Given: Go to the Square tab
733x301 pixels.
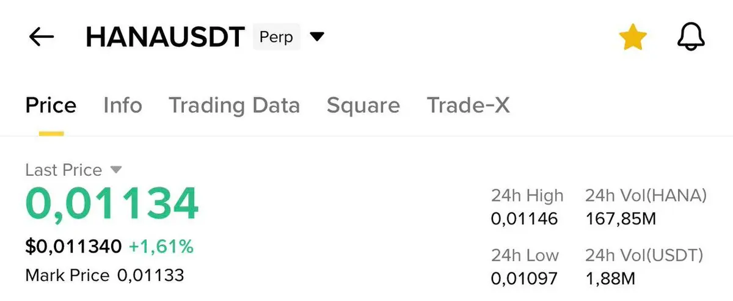Looking at the screenshot, I should tap(363, 106).
